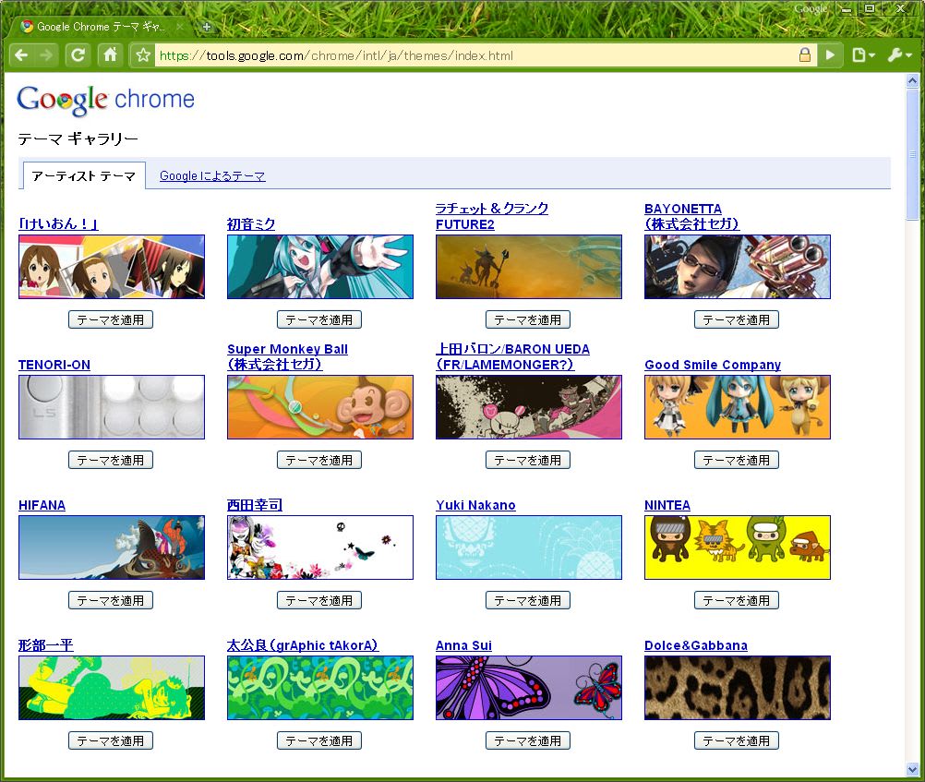Open the Page menu dropdown
925x782 pixels.
coord(863,55)
